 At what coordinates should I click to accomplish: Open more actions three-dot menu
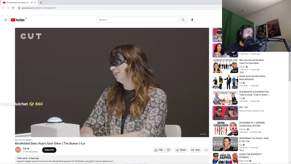(x=206, y=150)
